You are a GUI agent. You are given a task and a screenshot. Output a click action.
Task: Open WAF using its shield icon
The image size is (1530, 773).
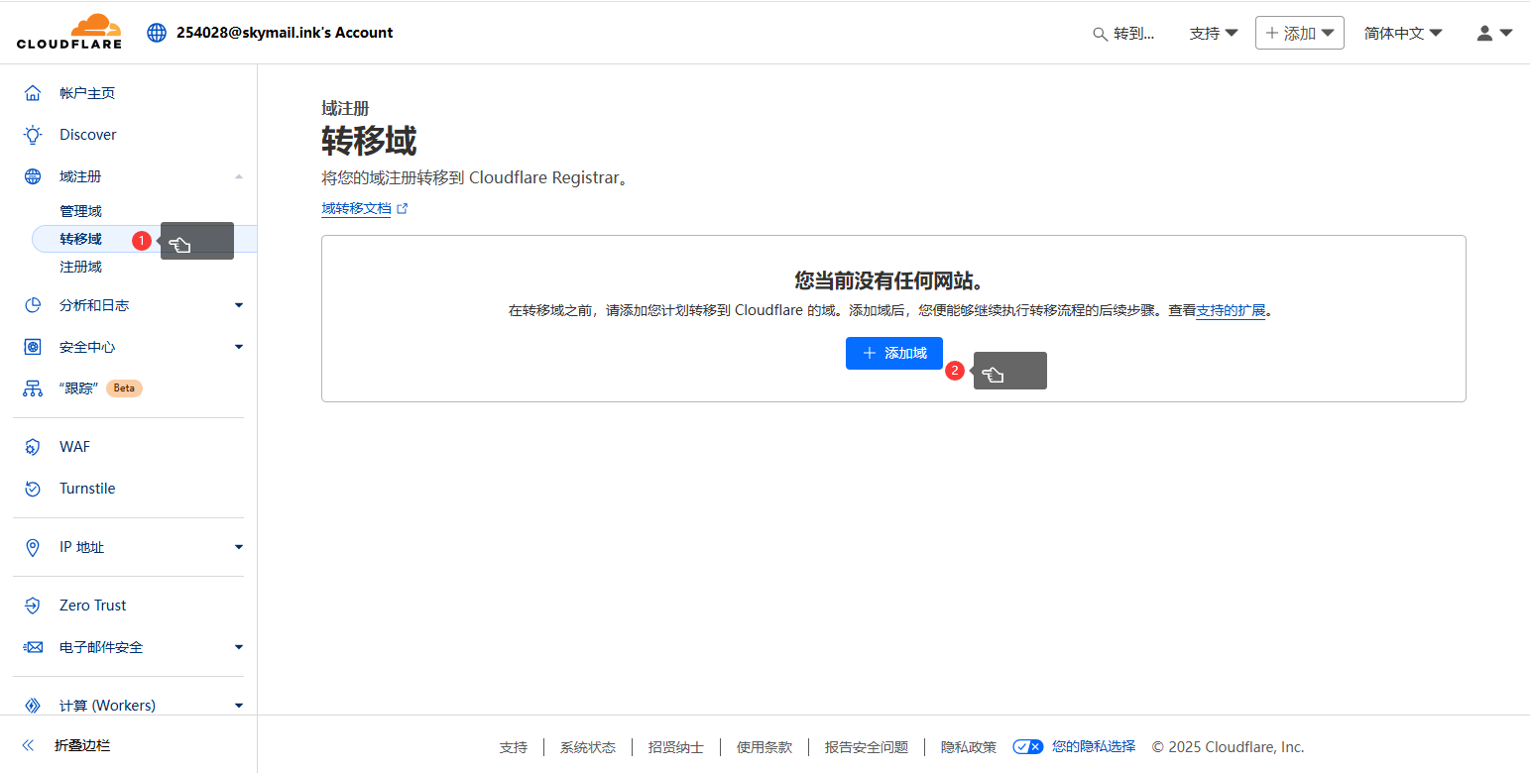(33, 446)
